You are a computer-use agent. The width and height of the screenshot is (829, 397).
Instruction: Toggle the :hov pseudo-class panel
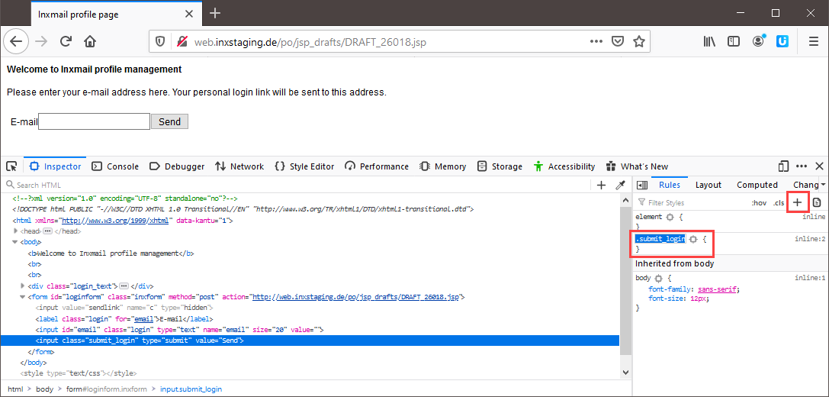(x=759, y=203)
